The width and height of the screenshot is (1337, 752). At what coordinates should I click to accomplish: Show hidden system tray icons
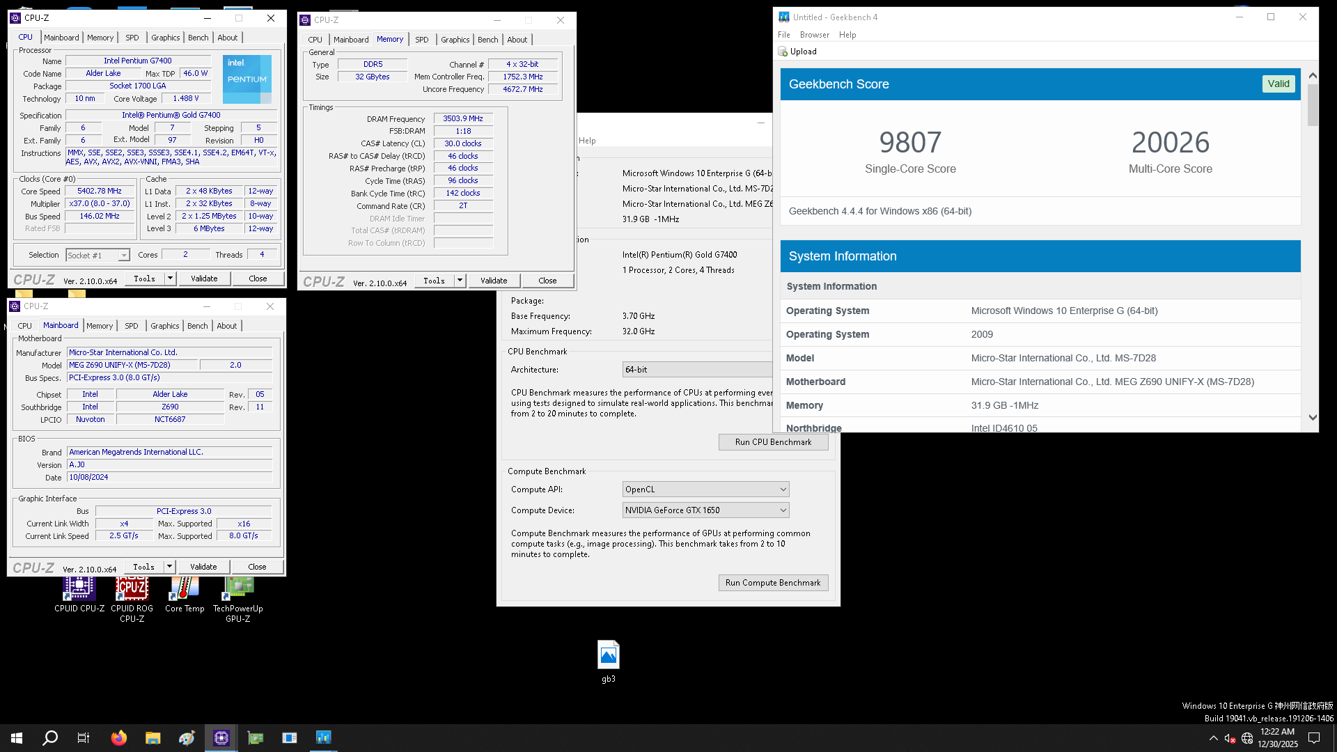tap(1214, 738)
